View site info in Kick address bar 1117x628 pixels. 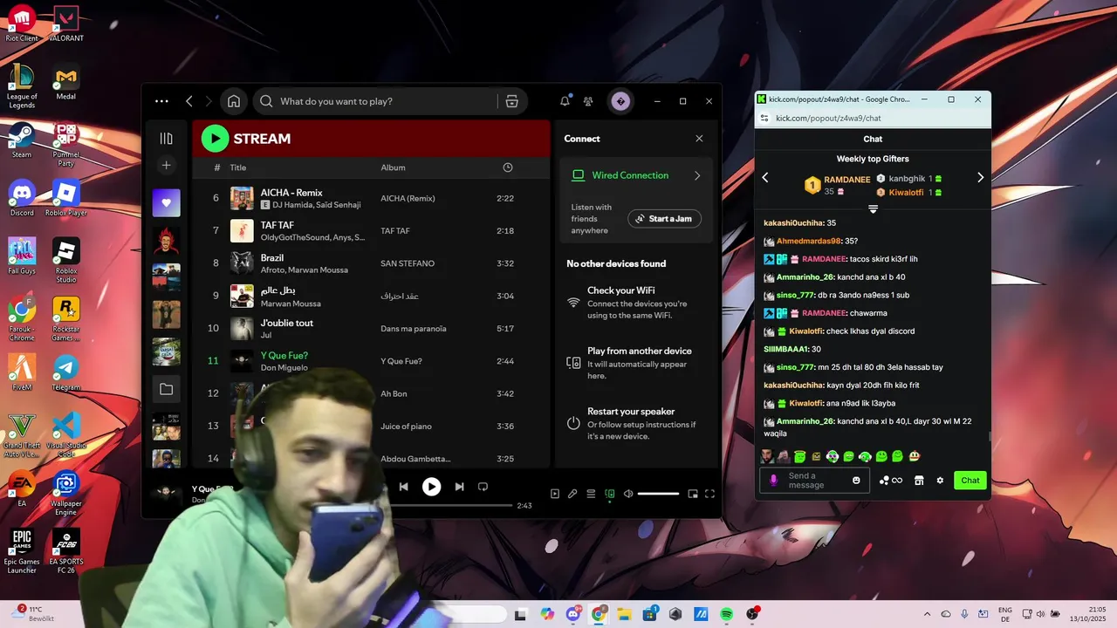[764, 118]
